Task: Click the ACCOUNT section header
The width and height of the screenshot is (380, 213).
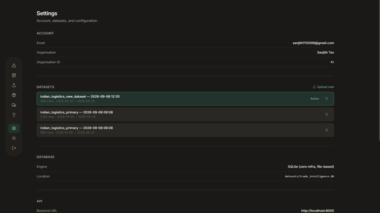Action: point(45,33)
